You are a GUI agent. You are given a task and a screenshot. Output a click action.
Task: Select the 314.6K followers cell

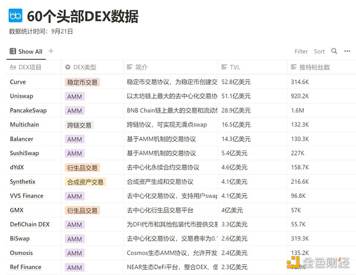point(322,82)
